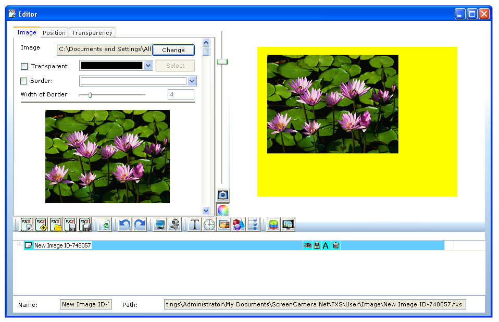Click the Save FXS toolbar icon
Image resolution: width=499 pixels, height=322 pixels.
tap(70, 225)
